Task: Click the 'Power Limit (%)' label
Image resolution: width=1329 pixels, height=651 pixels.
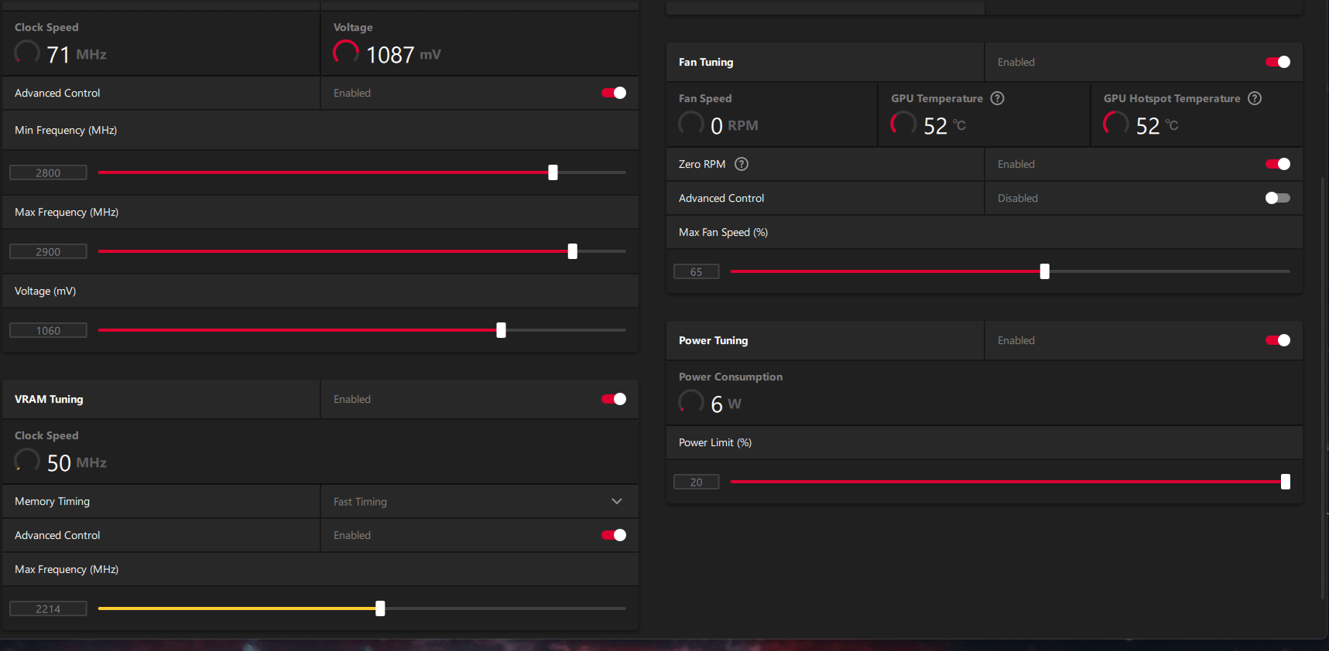Action: [715, 442]
